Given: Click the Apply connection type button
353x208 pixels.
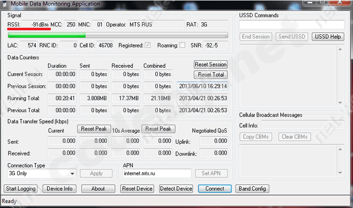Looking at the screenshot, I should pos(96,174).
